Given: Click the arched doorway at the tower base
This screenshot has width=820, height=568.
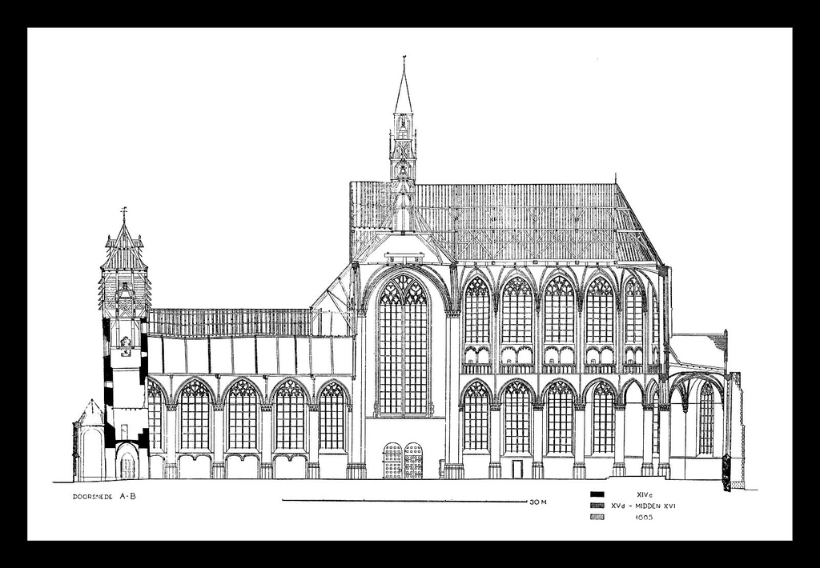Looking at the screenshot, I should [127, 465].
